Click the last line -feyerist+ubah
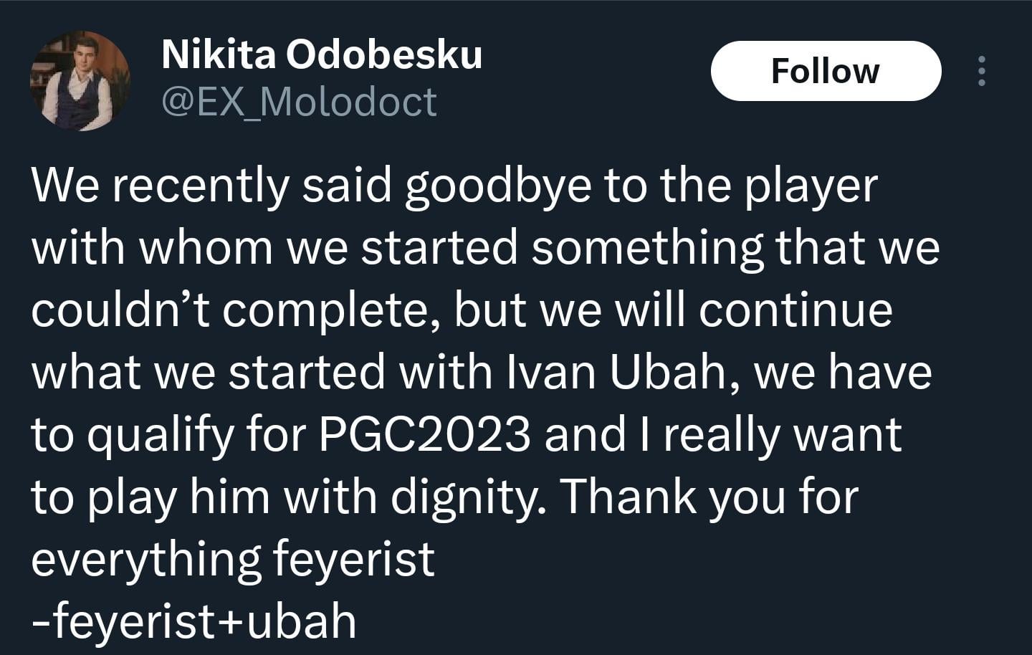Image resolution: width=1032 pixels, height=655 pixels. pos(193,621)
